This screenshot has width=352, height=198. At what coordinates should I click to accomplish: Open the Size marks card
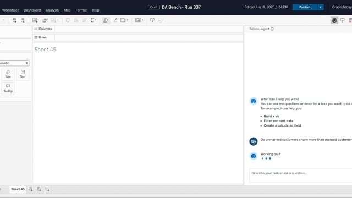pos(8,74)
